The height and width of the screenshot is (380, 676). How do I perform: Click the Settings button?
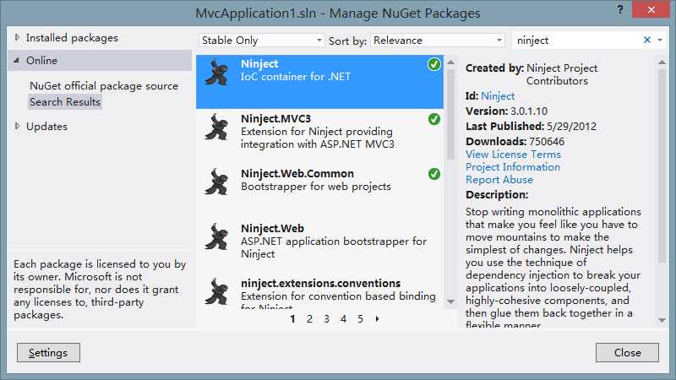click(48, 352)
